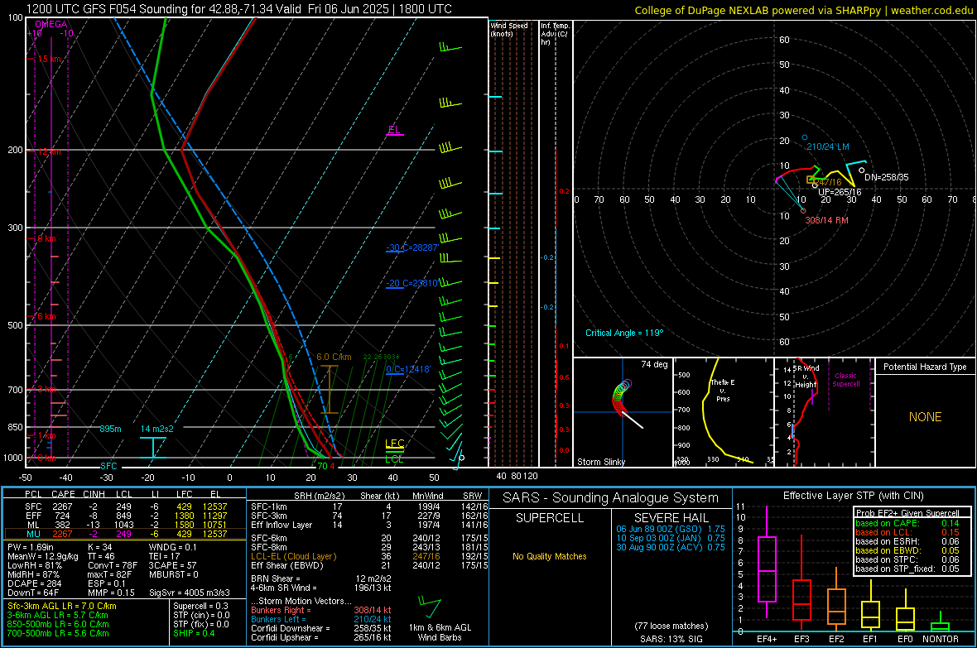Click the 30 Aug 90 00Z (ACV) analogue
This screenshot has width=977, height=648.
671,547
